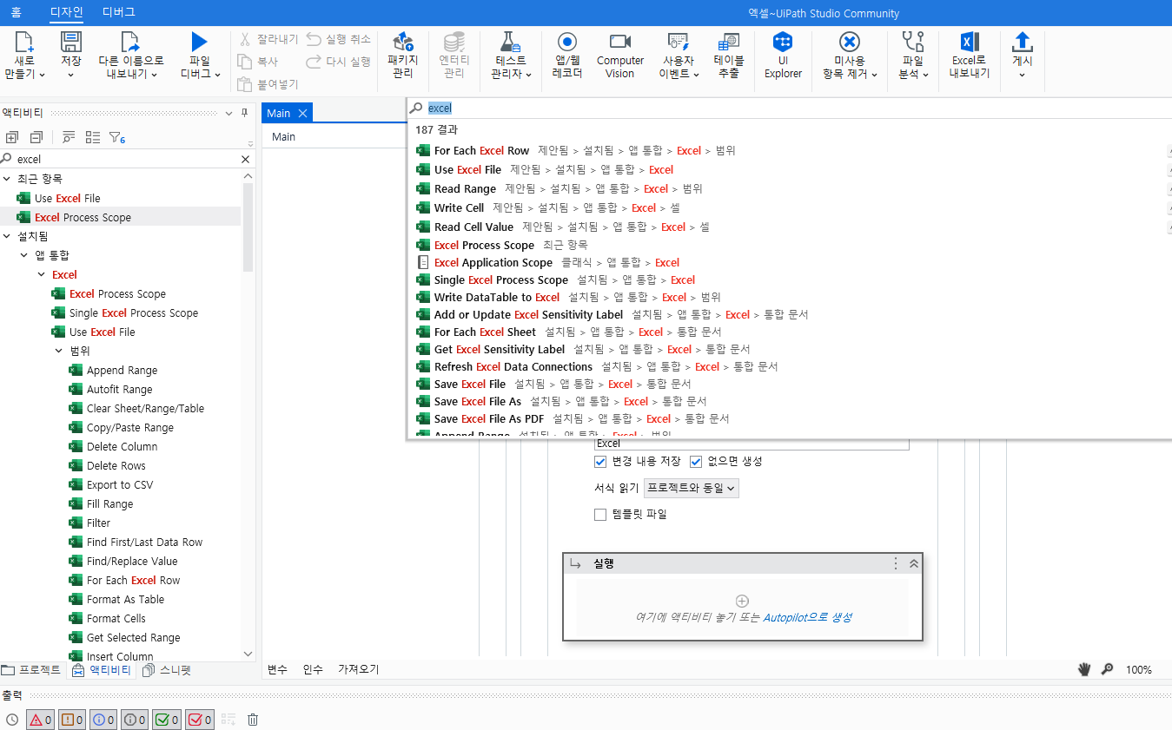Image resolution: width=1172 pixels, height=730 pixels.
Task: Open 테스트 관리자 ribbon icon
Action: point(510,42)
